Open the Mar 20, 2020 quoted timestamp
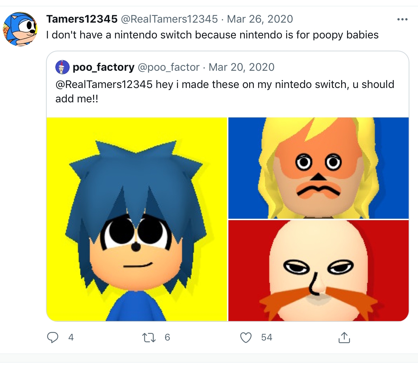The width and height of the screenshot is (418, 371). tap(241, 67)
